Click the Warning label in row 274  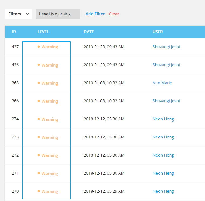50,119
